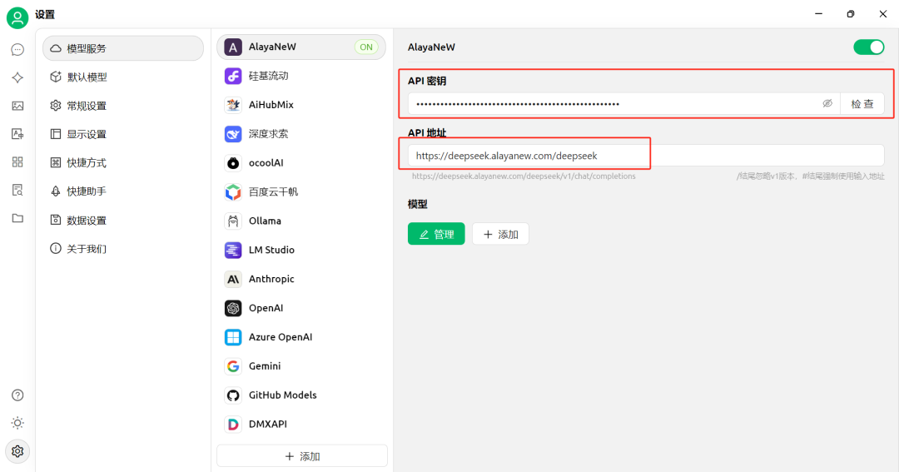
Task: Click 添加 button next to 管理
Action: 500,234
